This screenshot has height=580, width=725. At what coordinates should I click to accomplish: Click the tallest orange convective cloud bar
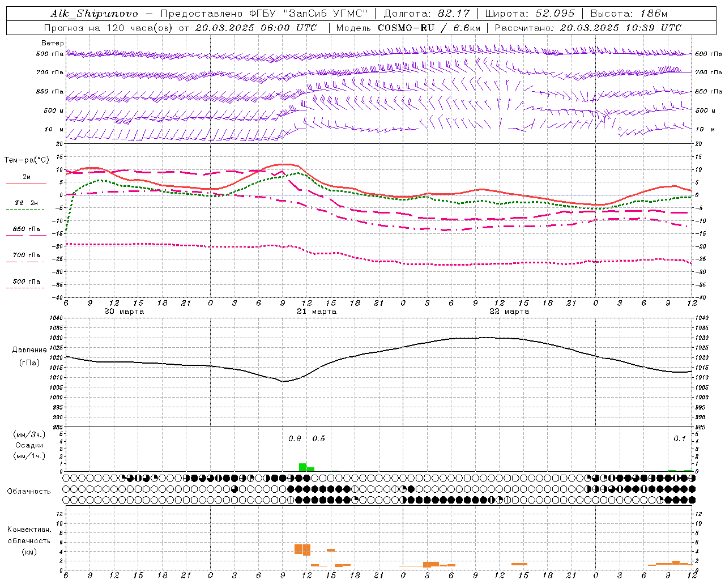coord(306,550)
